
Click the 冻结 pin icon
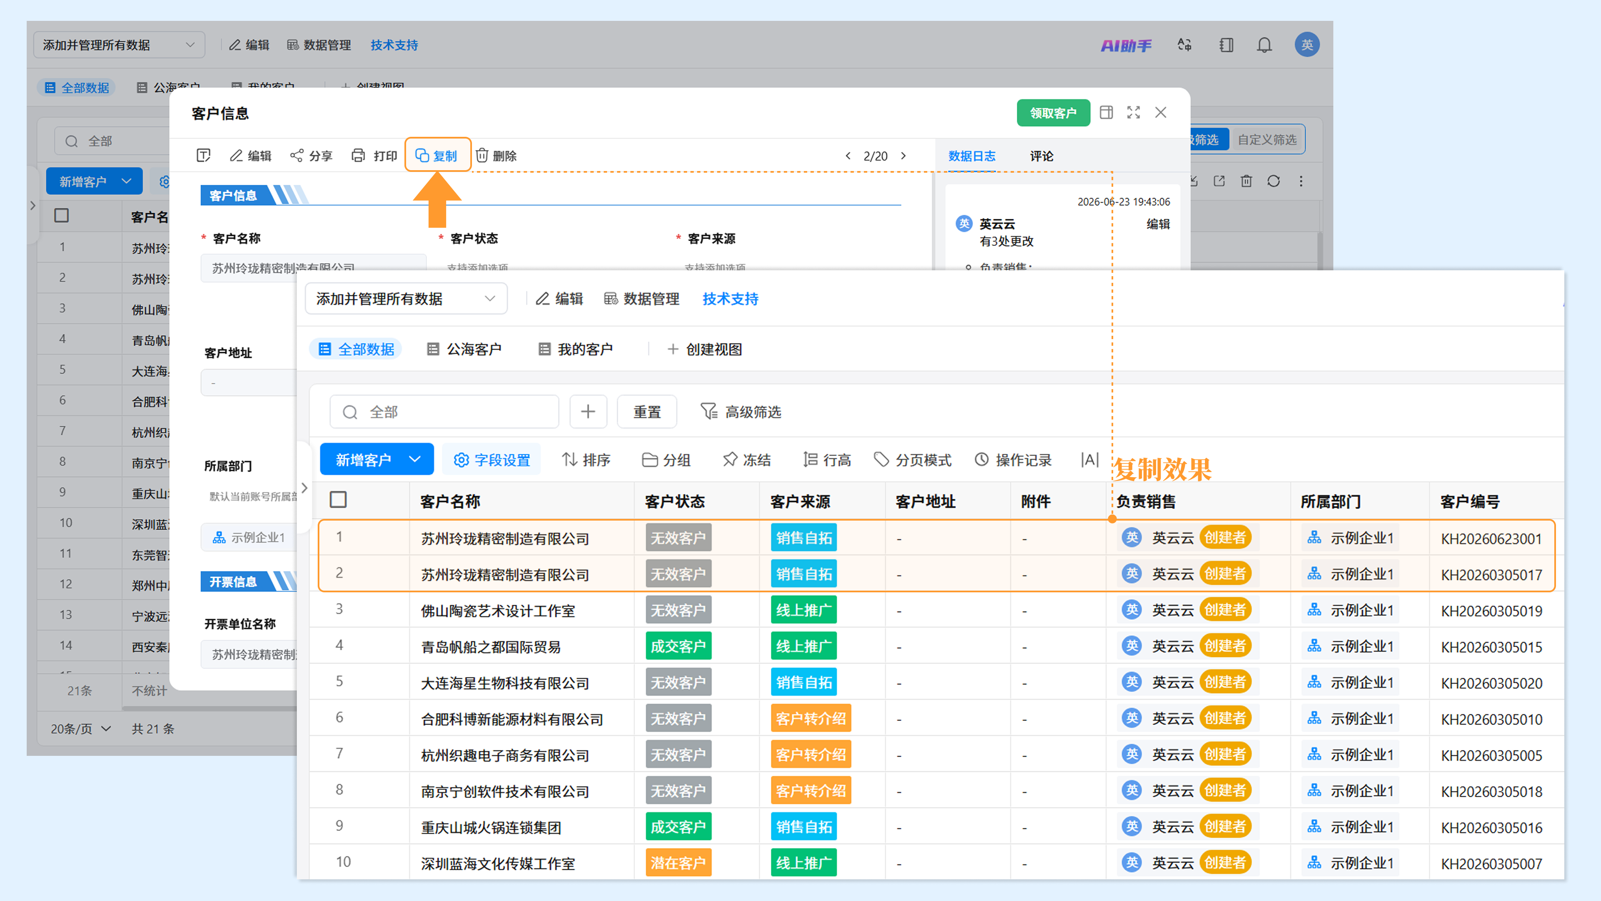(x=730, y=460)
